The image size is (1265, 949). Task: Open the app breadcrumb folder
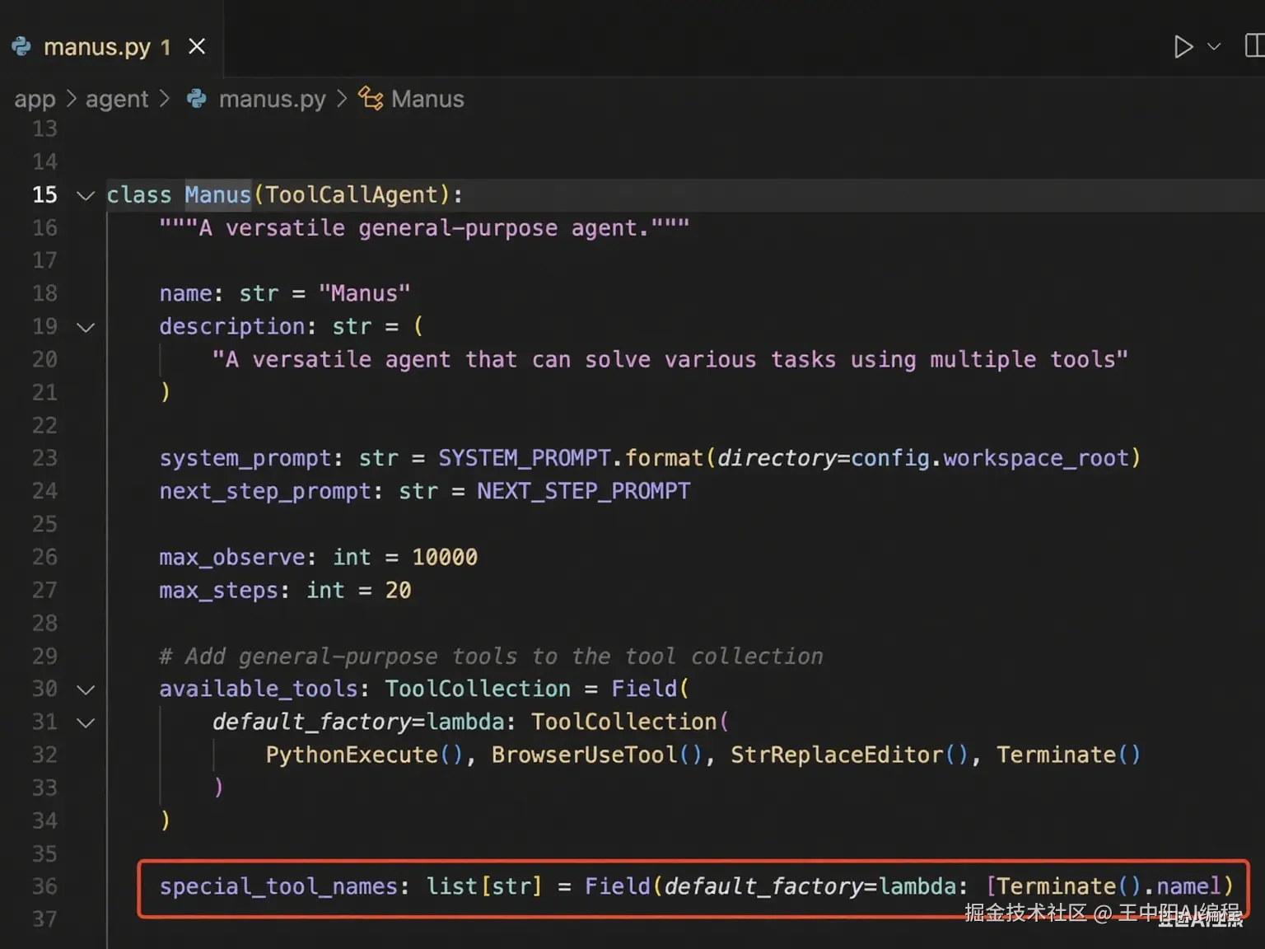click(x=35, y=99)
